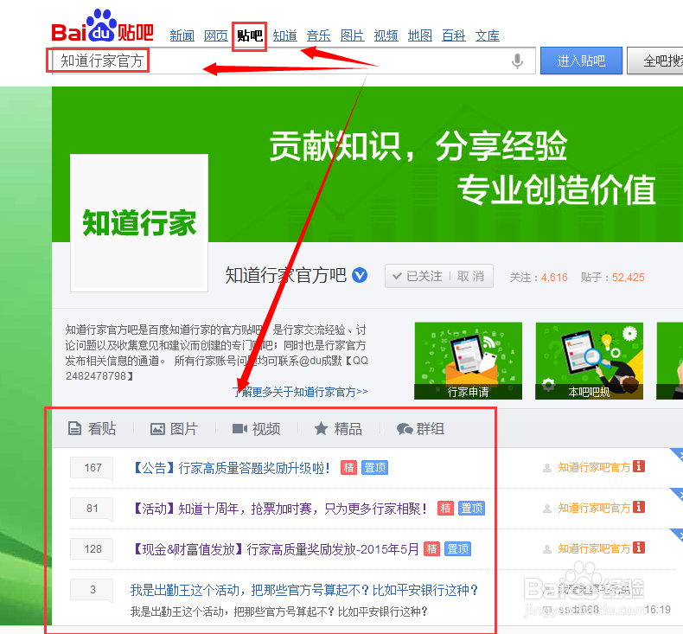Click the 视频 camera icon
This screenshot has height=634, width=683.
coord(239,429)
